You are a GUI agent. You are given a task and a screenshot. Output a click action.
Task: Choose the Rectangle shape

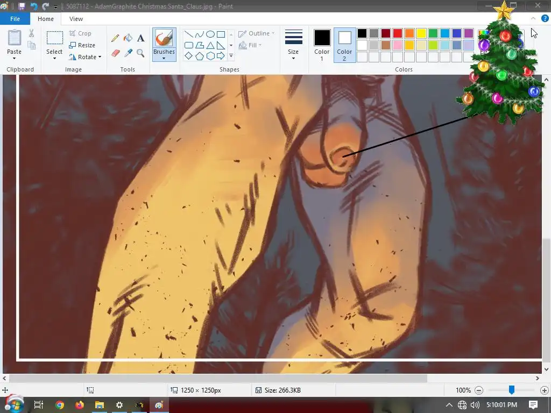coord(221,34)
